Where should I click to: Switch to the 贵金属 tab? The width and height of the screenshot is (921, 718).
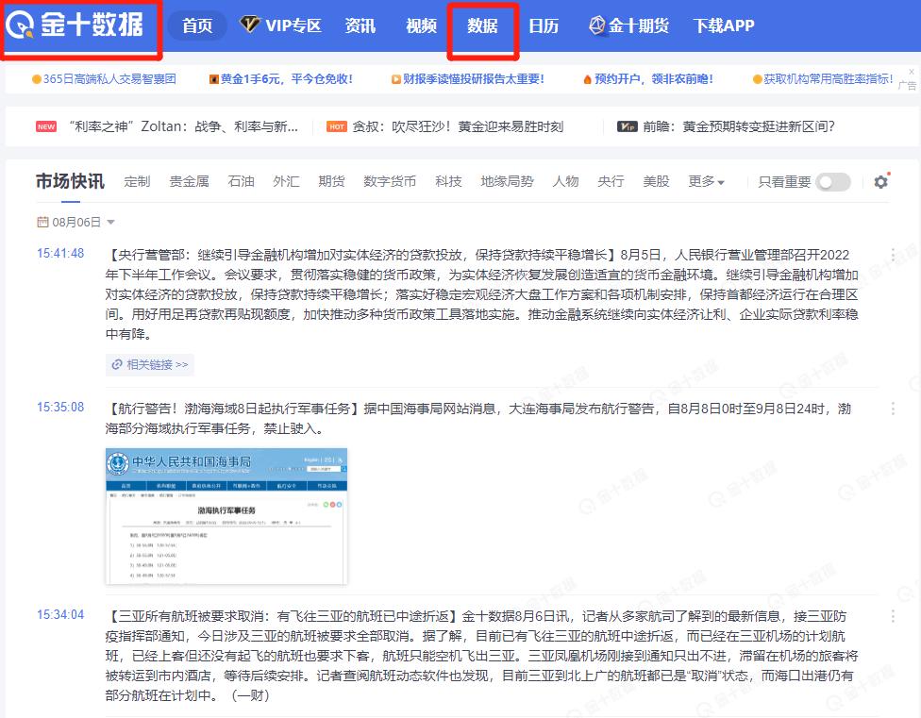point(189,181)
